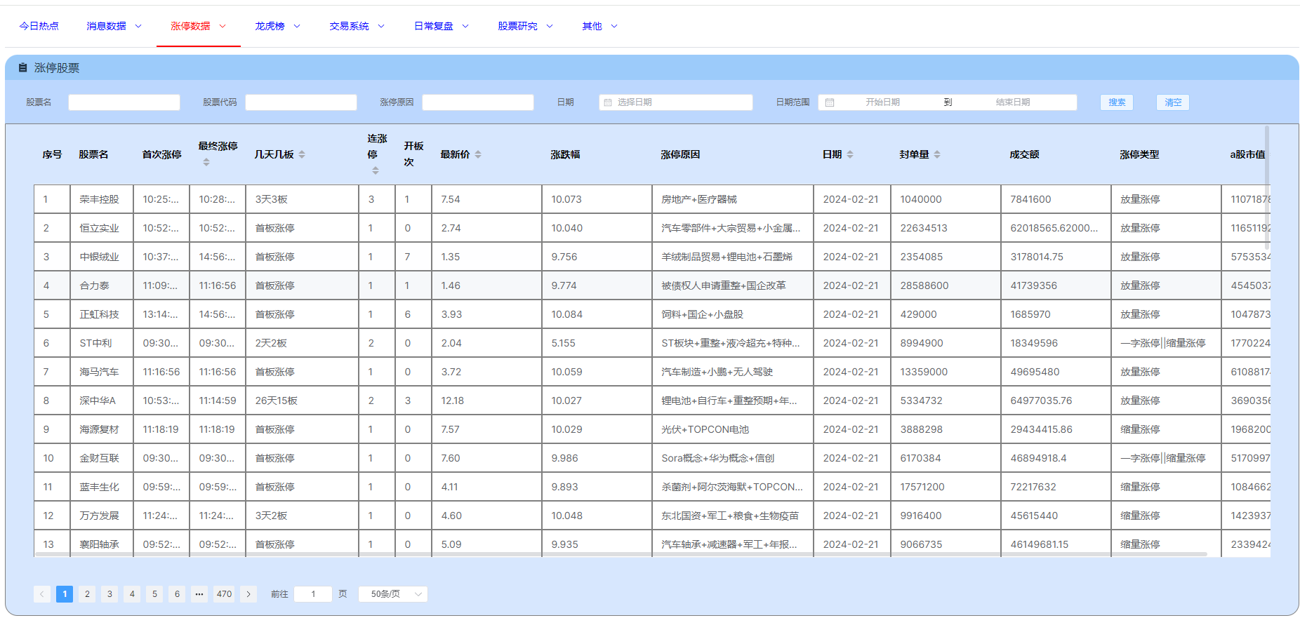Click the horizontal table scrollbar

click(621, 554)
